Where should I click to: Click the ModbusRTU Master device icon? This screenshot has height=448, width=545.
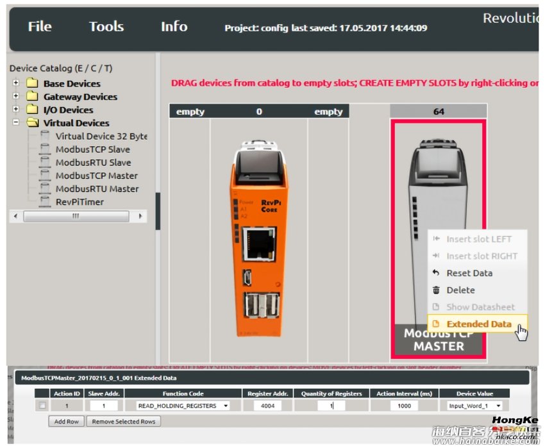pos(45,188)
